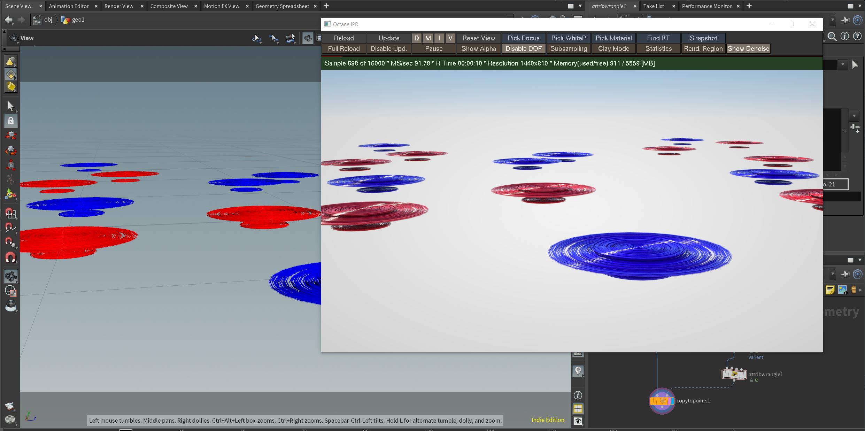Switch to the Geometry Spreadsheet tab
The width and height of the screenshot is (865, 431).
click(x=282, y=6)
